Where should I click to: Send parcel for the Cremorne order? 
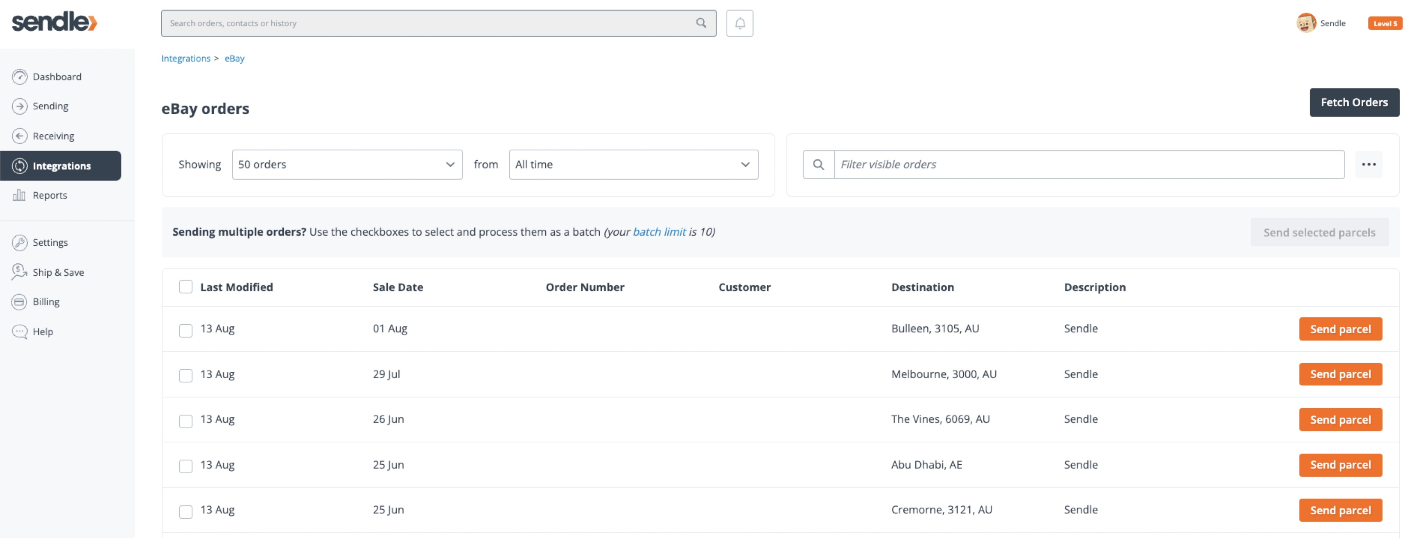pos(1340,510)
